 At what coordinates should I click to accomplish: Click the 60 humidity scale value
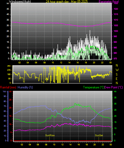click(x=5, y=111)
